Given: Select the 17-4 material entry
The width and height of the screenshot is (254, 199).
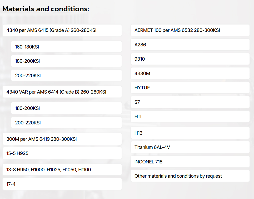Looking at the screenshot, I should point(62,184).
